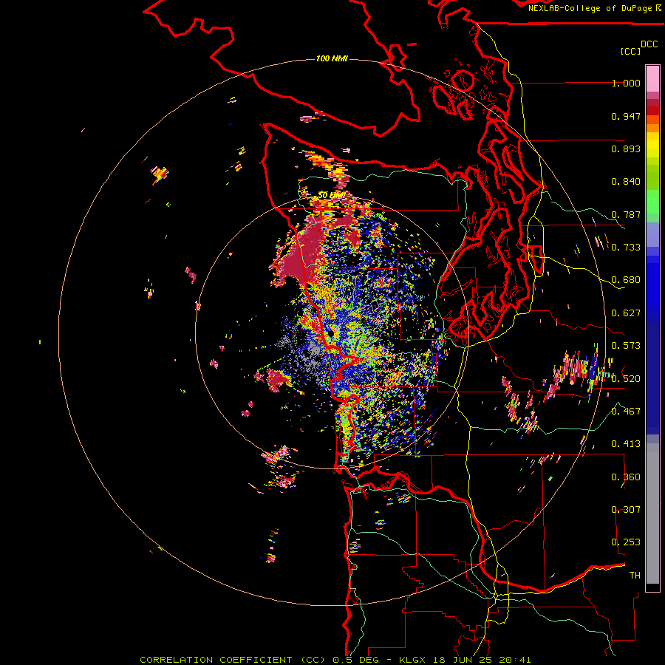This screenshot has width=665, height=665.
Task: Click the TH threshold label on legend
Action: click(635, 576)
